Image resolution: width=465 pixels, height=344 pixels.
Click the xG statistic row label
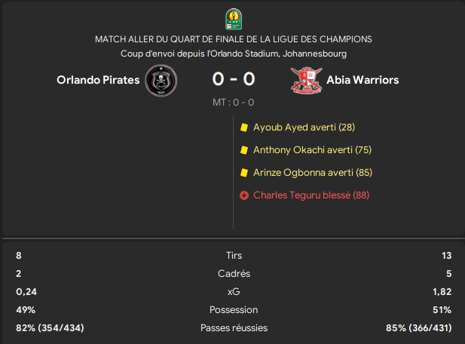(x=234, y=292)
